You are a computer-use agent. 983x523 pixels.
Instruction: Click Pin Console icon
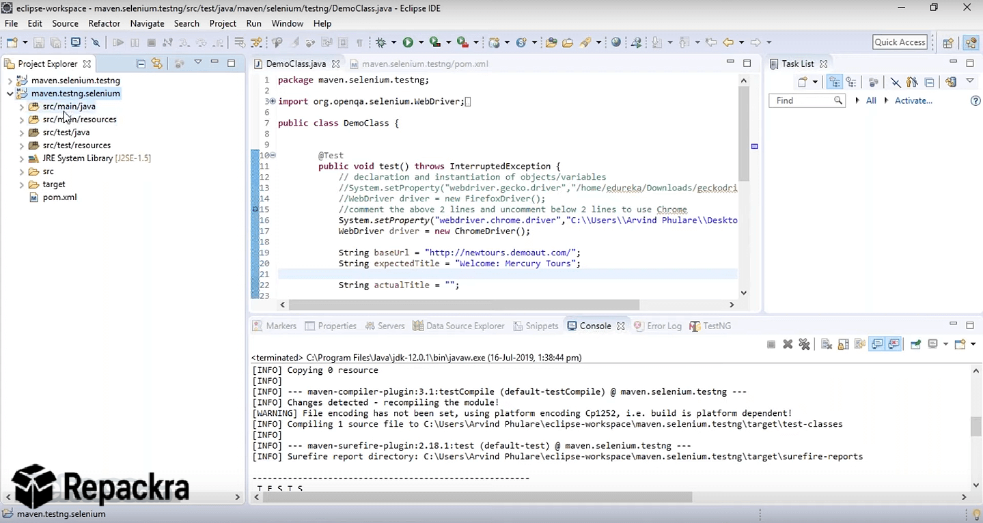(915, 344)
